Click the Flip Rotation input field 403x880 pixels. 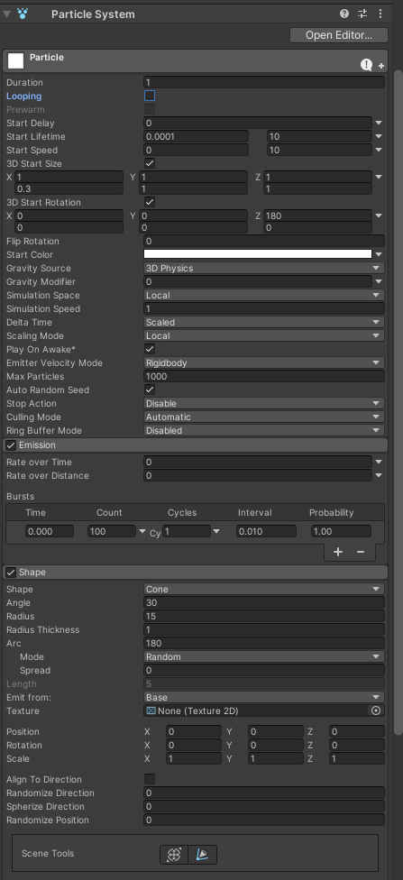click(264, 242)
